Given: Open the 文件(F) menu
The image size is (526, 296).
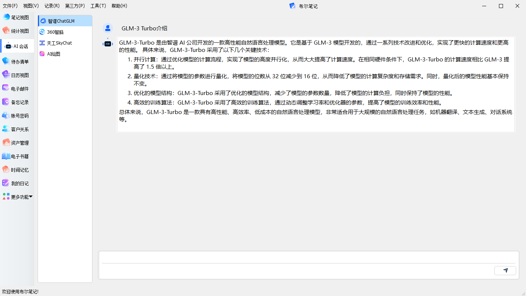Looking at the screenshot, I should pyautogui.click(x=10, y=6).
